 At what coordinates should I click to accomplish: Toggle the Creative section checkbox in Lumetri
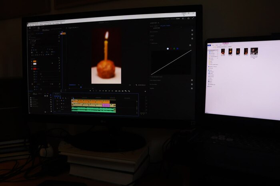coord(192,34)
